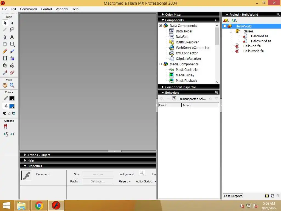Image resolution: width=281 pixels, height=211 pixels.
Task: Select the Line tool
Action: [x=5, y=30]
